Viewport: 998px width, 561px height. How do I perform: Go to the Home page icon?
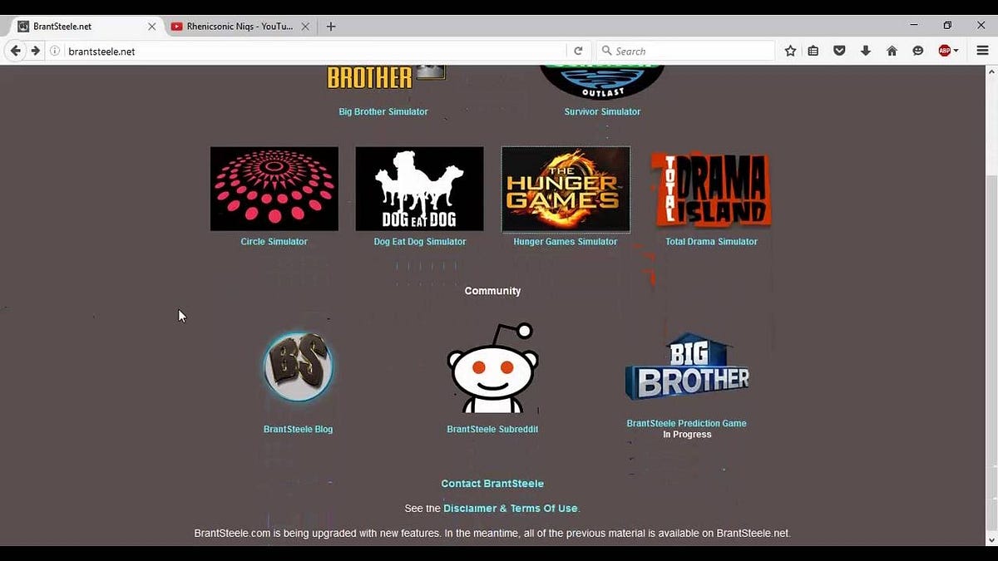[892, 51]
